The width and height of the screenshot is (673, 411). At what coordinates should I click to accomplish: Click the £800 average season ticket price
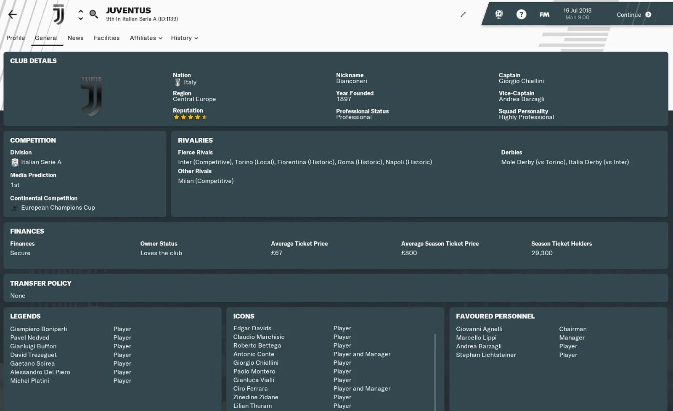(409, 253)
